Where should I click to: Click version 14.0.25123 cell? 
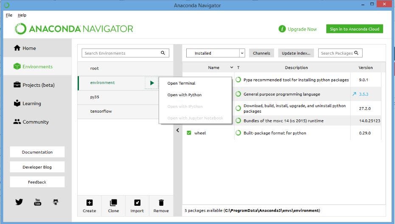click(370, 121)
